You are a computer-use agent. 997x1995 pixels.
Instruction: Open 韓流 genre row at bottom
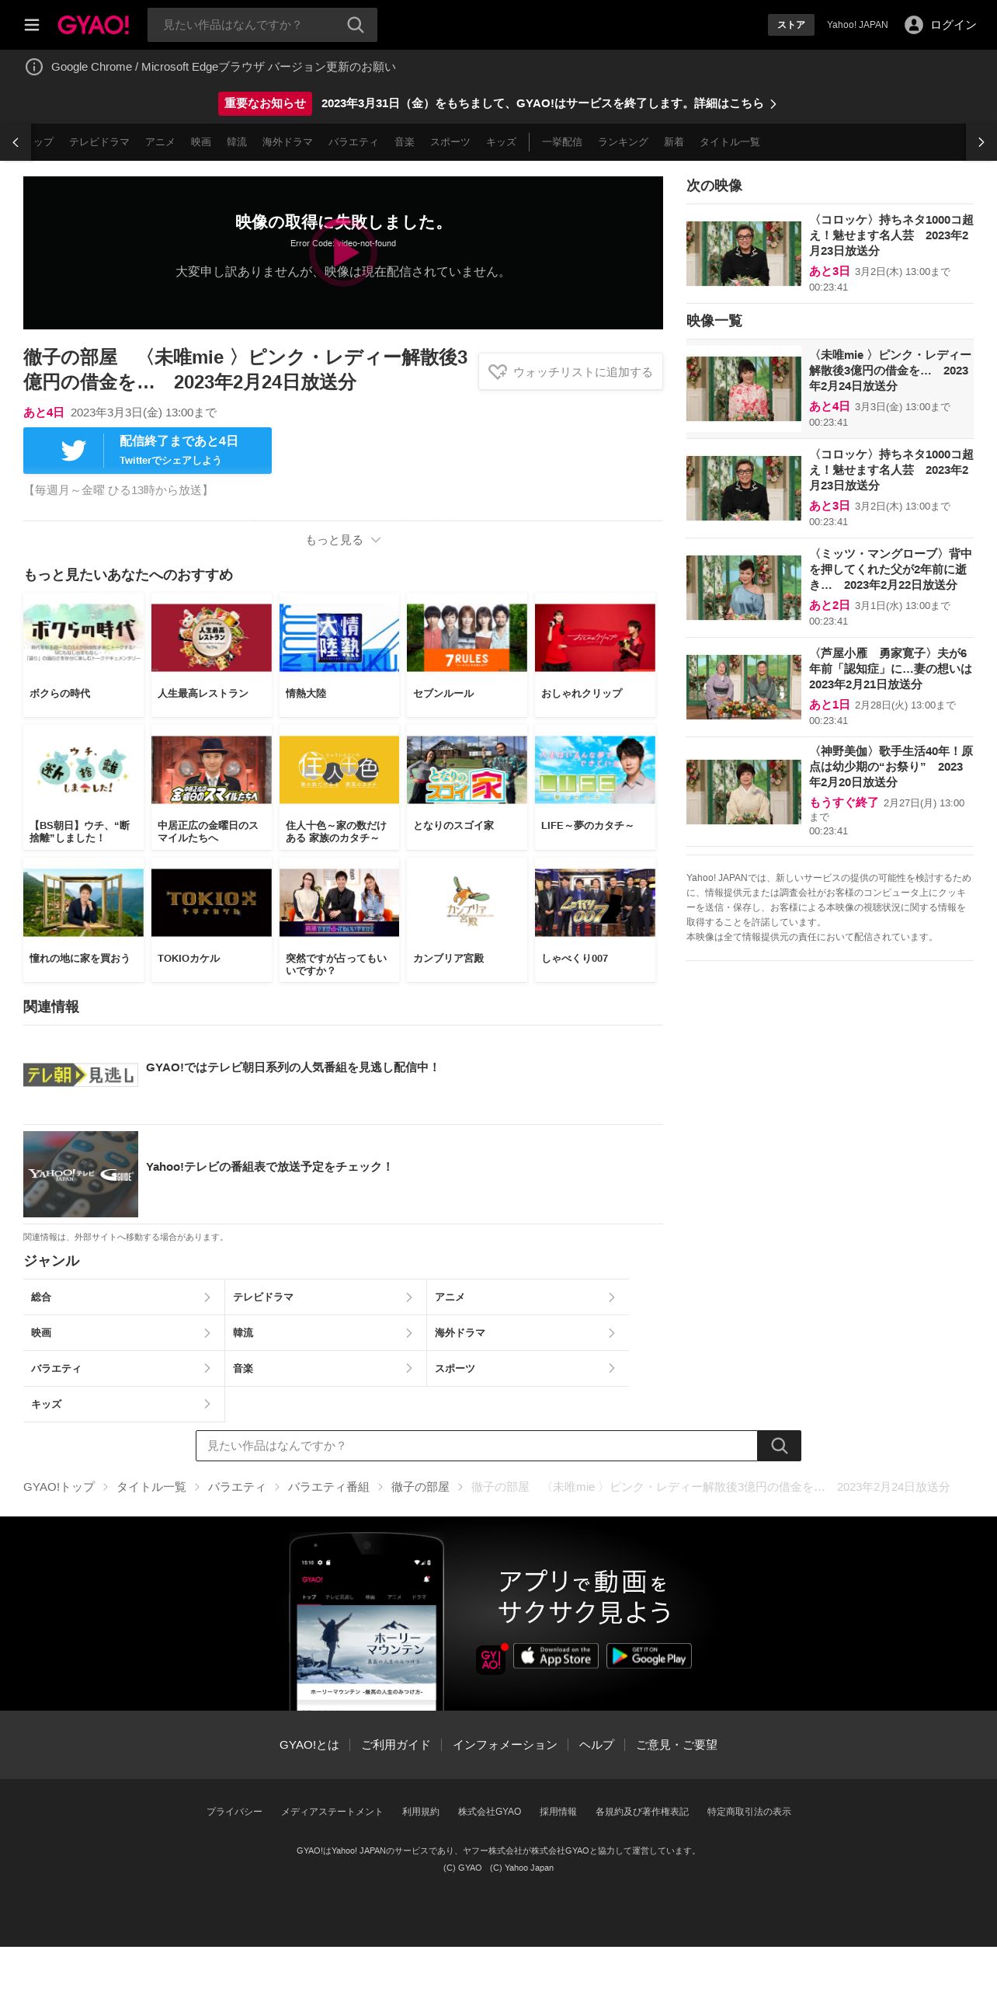pyautogui.click(x=325, y=1333)
